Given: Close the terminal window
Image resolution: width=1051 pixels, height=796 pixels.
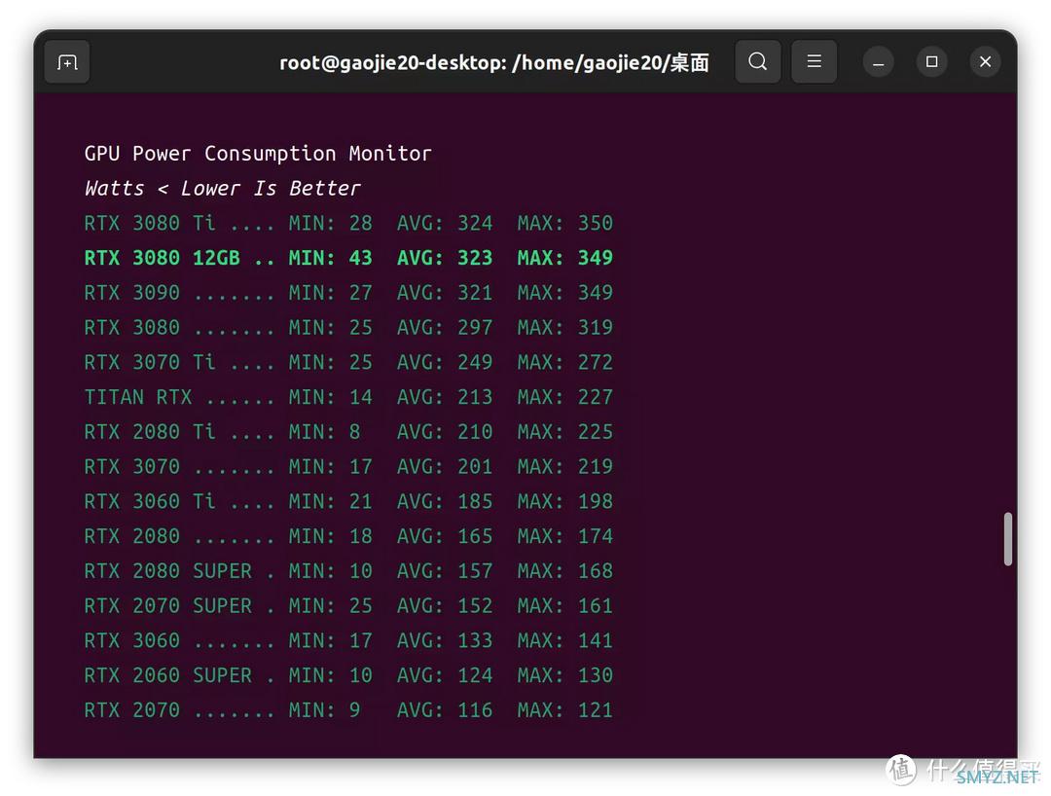Looking at the screenshot, I should point(985,62).
